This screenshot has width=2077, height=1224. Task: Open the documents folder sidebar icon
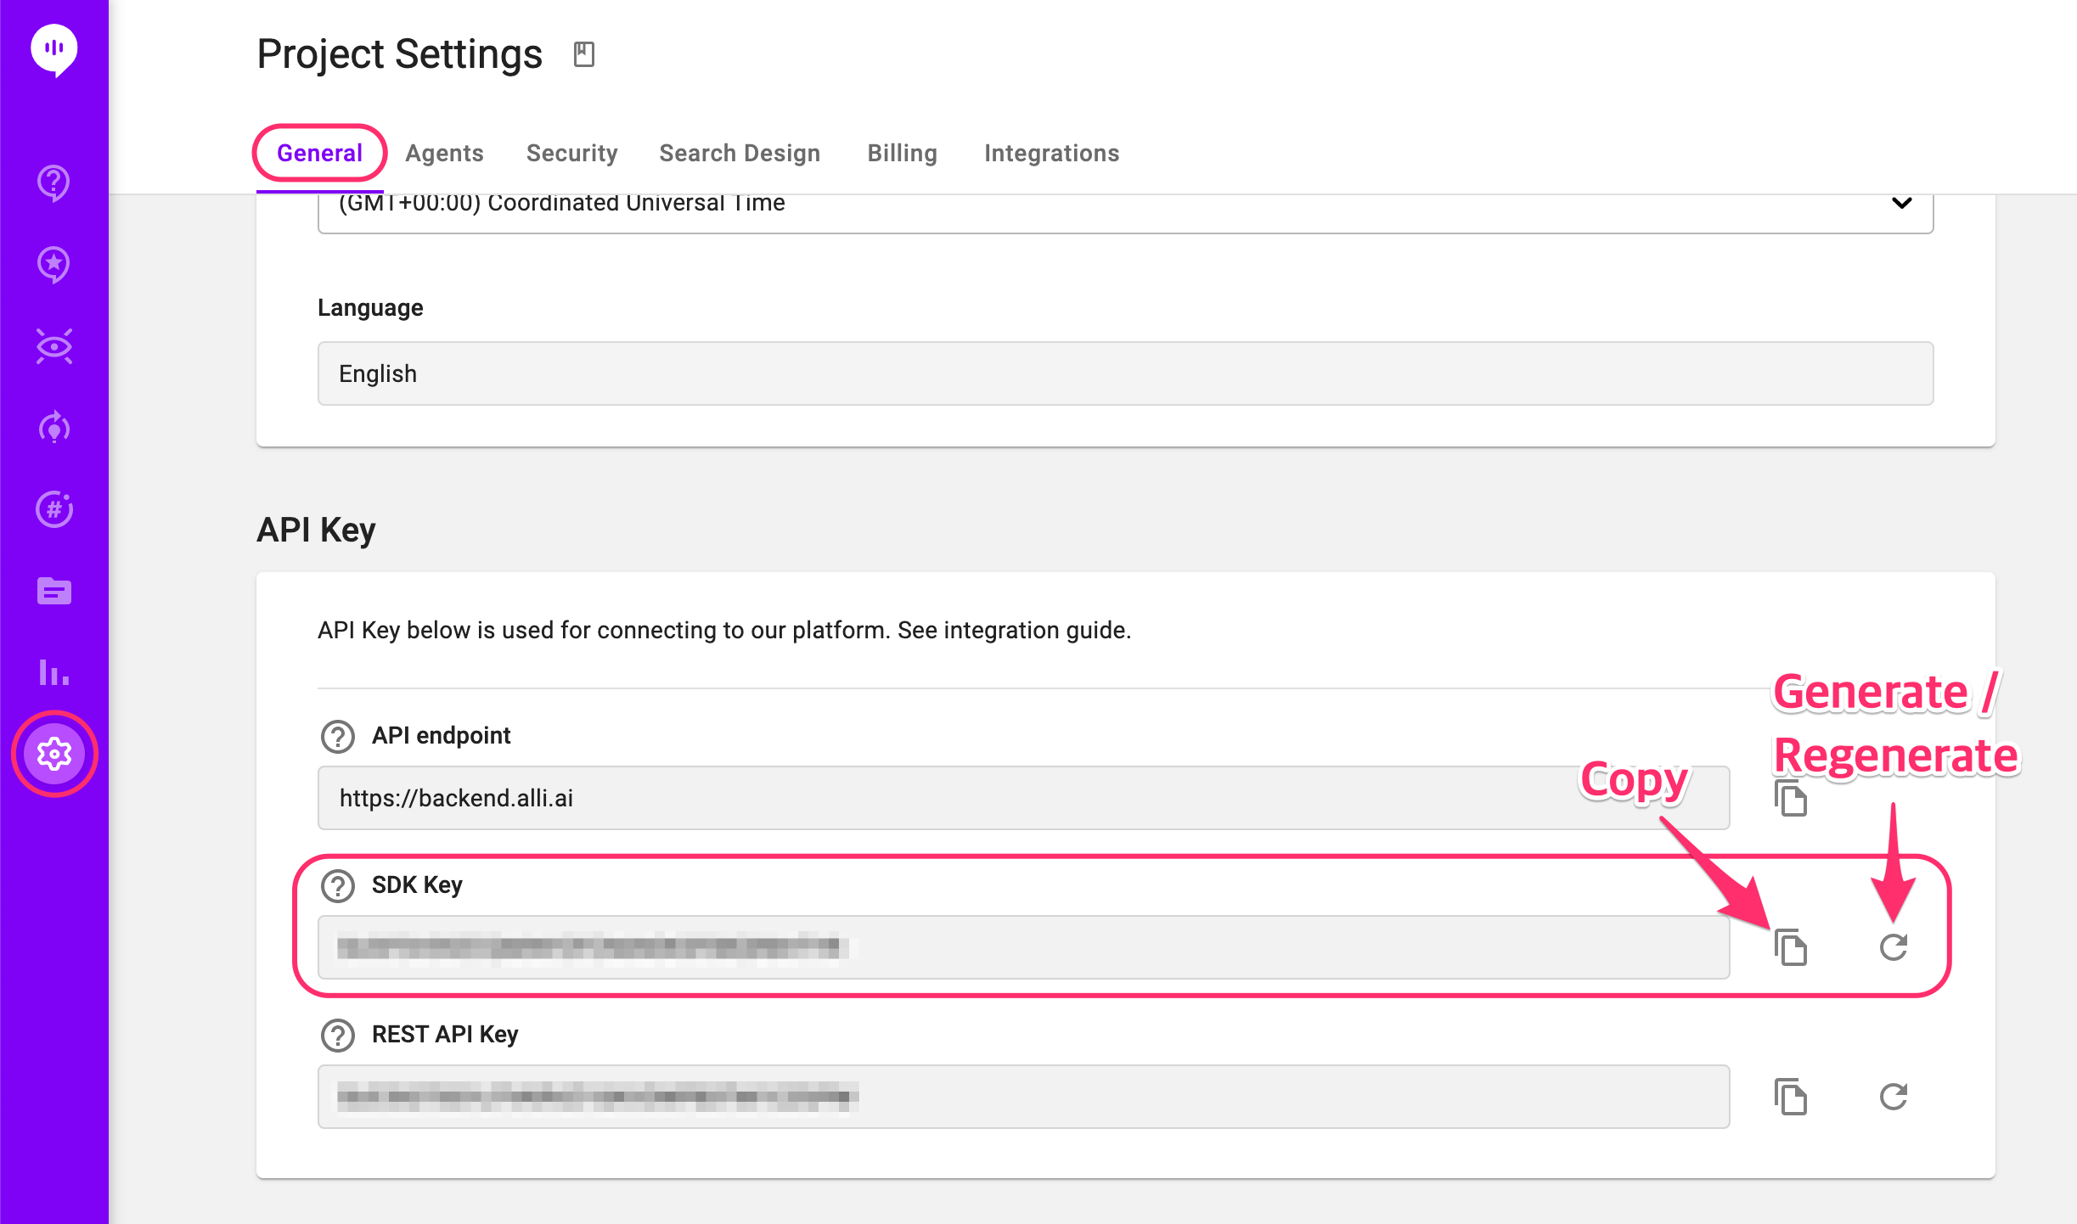point(54,591)
